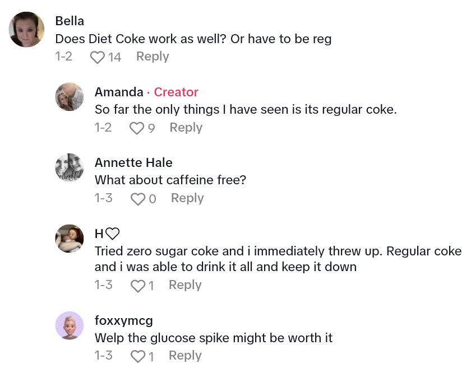Open Bella's profile picture
The height and width of the screenshot is (373, 471).
(x=27, y=30)
